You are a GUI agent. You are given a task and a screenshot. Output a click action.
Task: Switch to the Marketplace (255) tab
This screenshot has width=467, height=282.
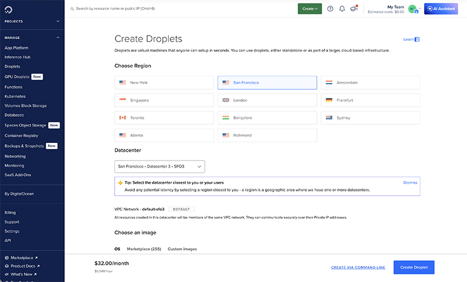144,249
